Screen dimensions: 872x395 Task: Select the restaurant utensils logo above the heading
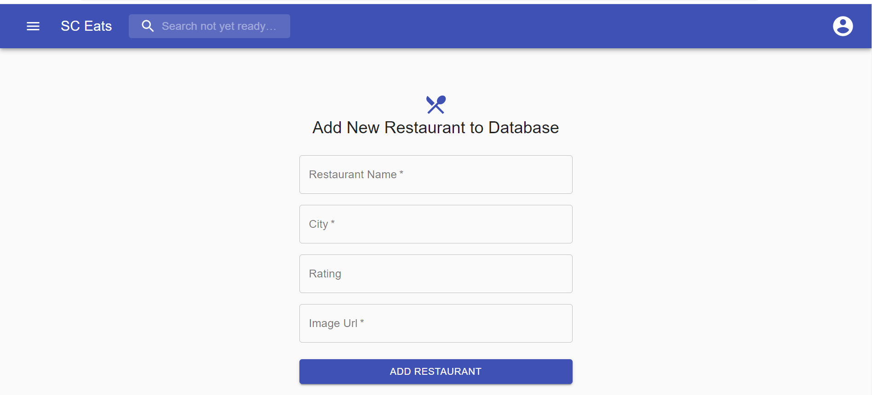(436, 104)
